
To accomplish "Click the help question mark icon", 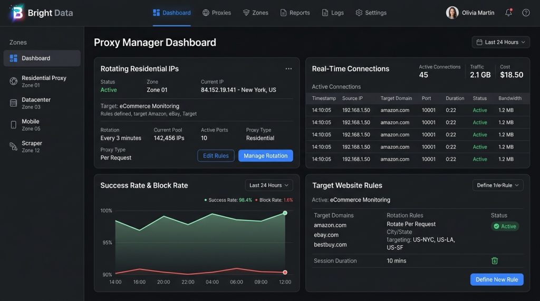I will click(526, 13).
